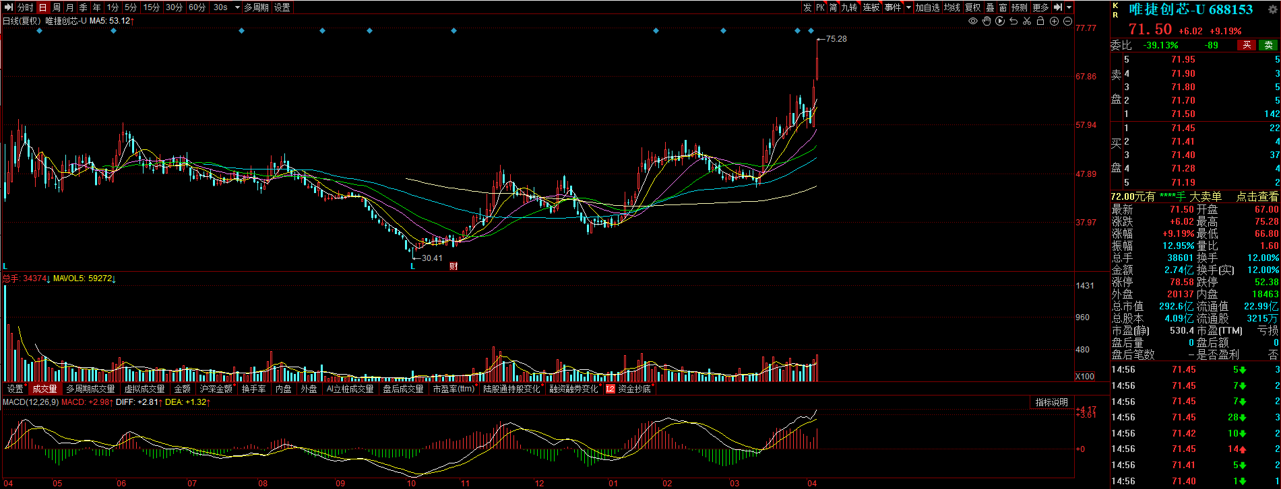This screenshot has width=1281, height=489.
Task: Open the dropdown arrow after 事件
Action: (x=908, y=7)
